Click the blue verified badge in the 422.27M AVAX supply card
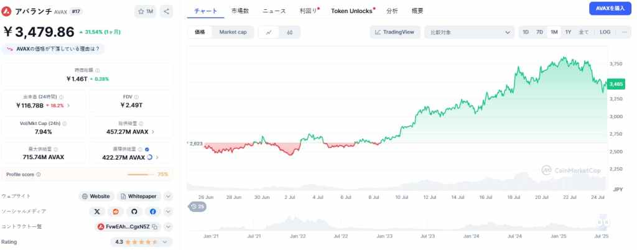The image size is (637, 250). pos(147,149)
